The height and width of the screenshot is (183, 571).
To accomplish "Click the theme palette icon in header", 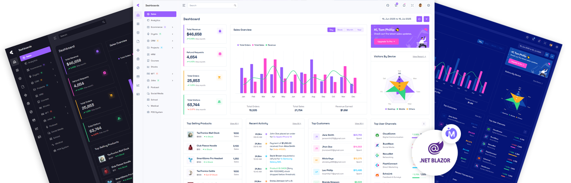I will (387, 5).
